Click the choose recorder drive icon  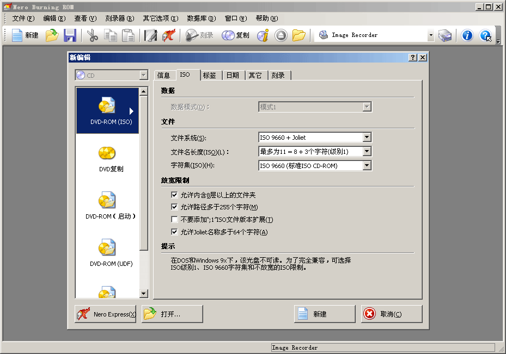coord(445,35)
